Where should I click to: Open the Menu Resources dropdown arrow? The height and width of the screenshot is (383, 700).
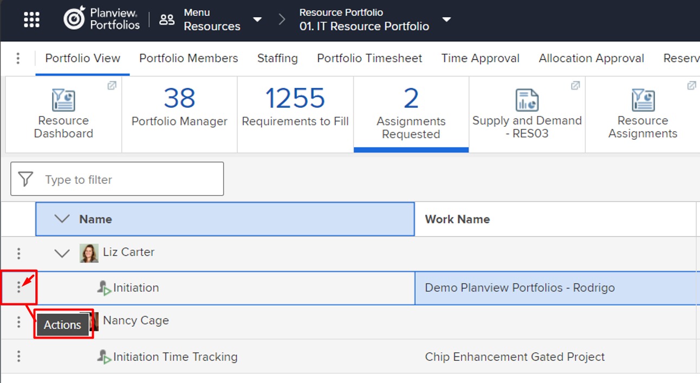(257, 20)
